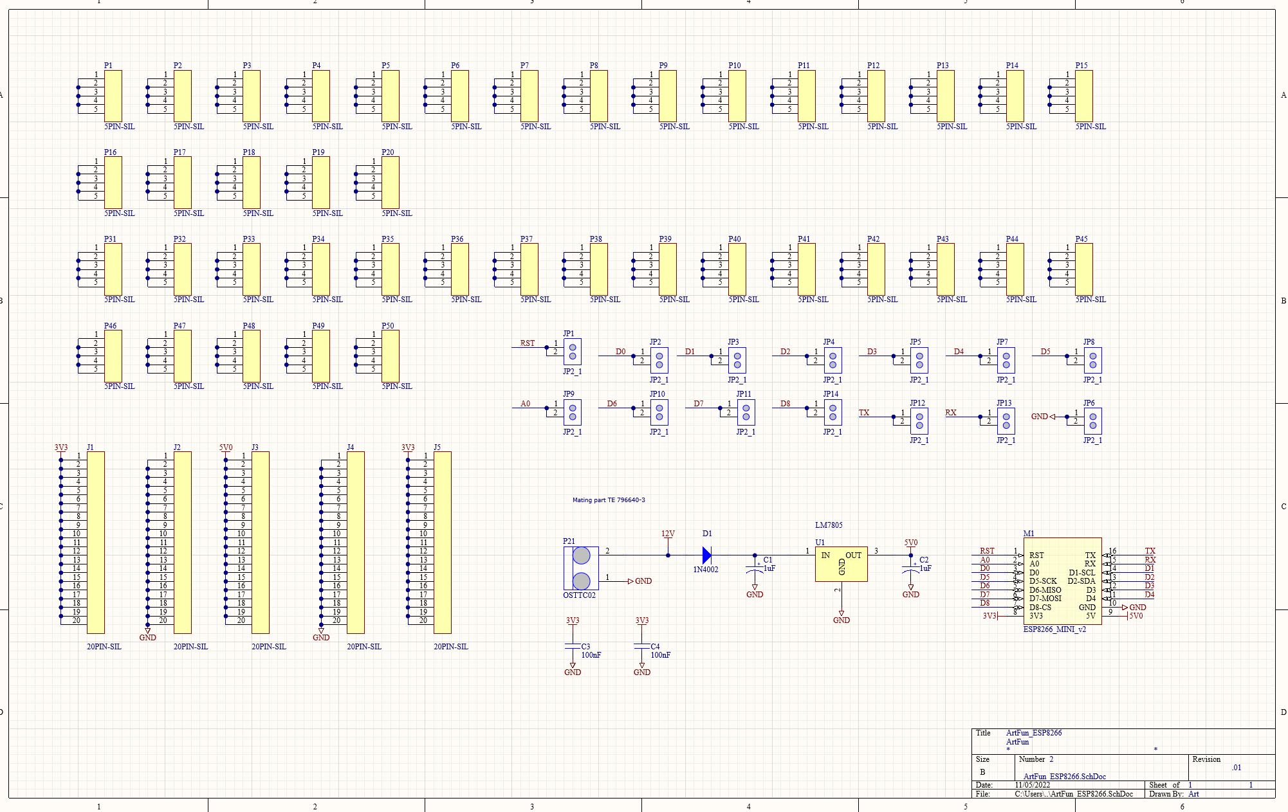The image size is (1288, 812).
Task: Select the J2 20PIN-SIL header body
Action: point(183,543)
